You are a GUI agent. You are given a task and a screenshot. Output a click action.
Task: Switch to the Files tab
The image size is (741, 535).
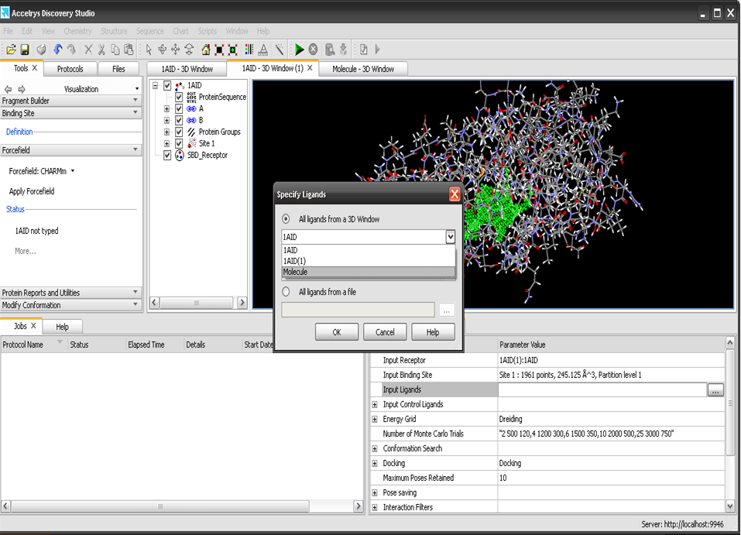point(118,69)
